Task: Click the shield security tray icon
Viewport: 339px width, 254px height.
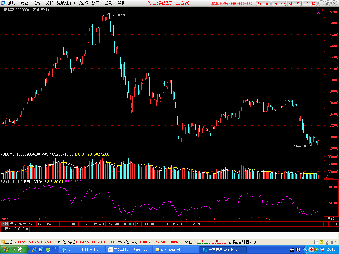Action: pyautogui.click(x=322, y=250)
